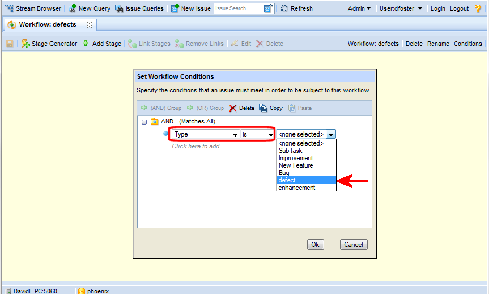Click 'Click here to add' condition row

tap(195, 146)
